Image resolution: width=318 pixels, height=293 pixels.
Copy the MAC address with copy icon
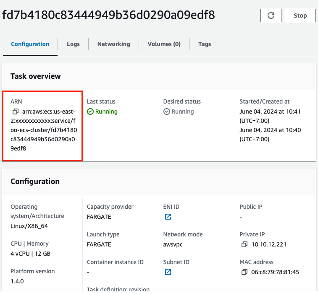[x=244, y=272]
